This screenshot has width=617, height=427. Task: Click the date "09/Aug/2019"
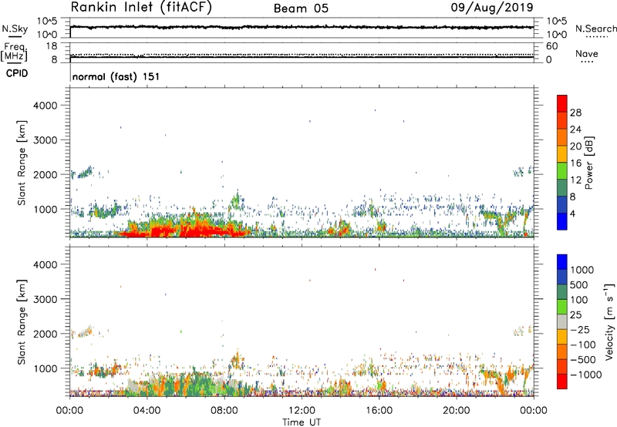click(492, 8)
